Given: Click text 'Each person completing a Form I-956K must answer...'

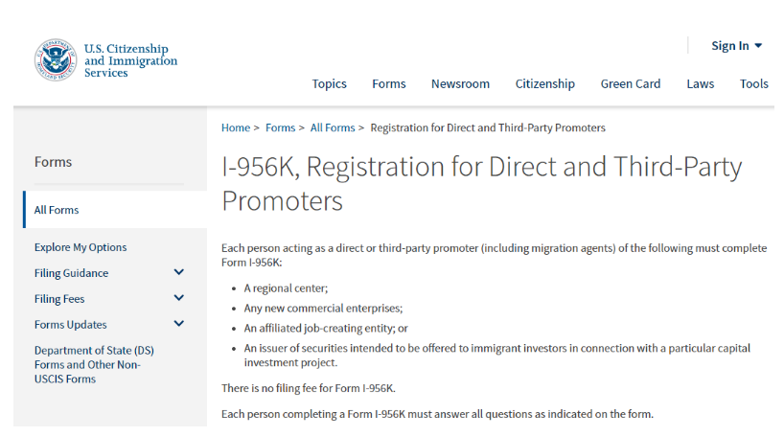Looking at the screenshot, I should pyautogui.click(x=437, y=415).
